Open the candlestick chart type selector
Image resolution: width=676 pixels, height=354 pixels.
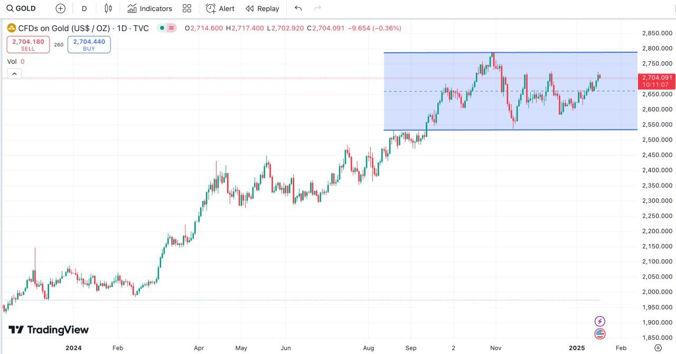tap(108, 8)
